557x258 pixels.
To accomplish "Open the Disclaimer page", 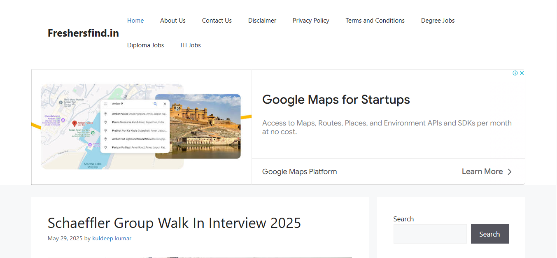I will (x=262, y=21).
